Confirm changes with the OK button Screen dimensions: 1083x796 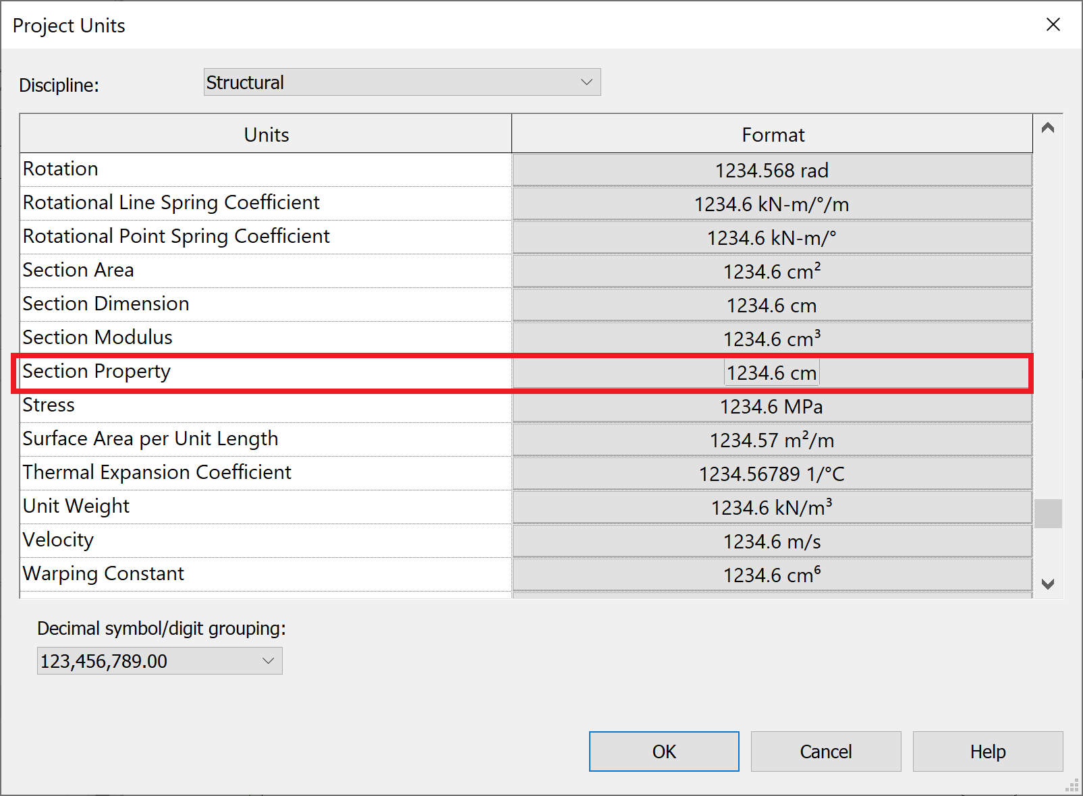click(x=663, y=751)
